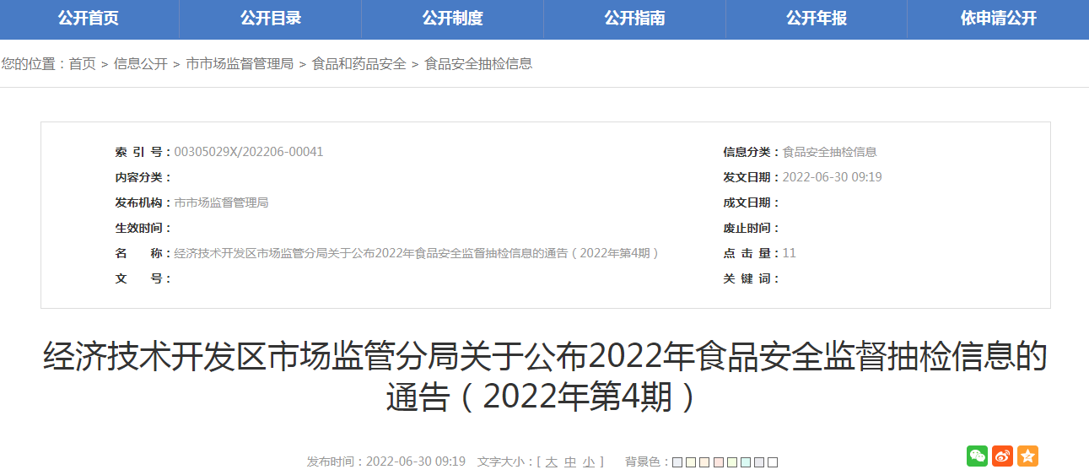Open the 市市场监督管理局 breadcrumb link
This screenshot has height=475, width=1089.
click(240, 64)
